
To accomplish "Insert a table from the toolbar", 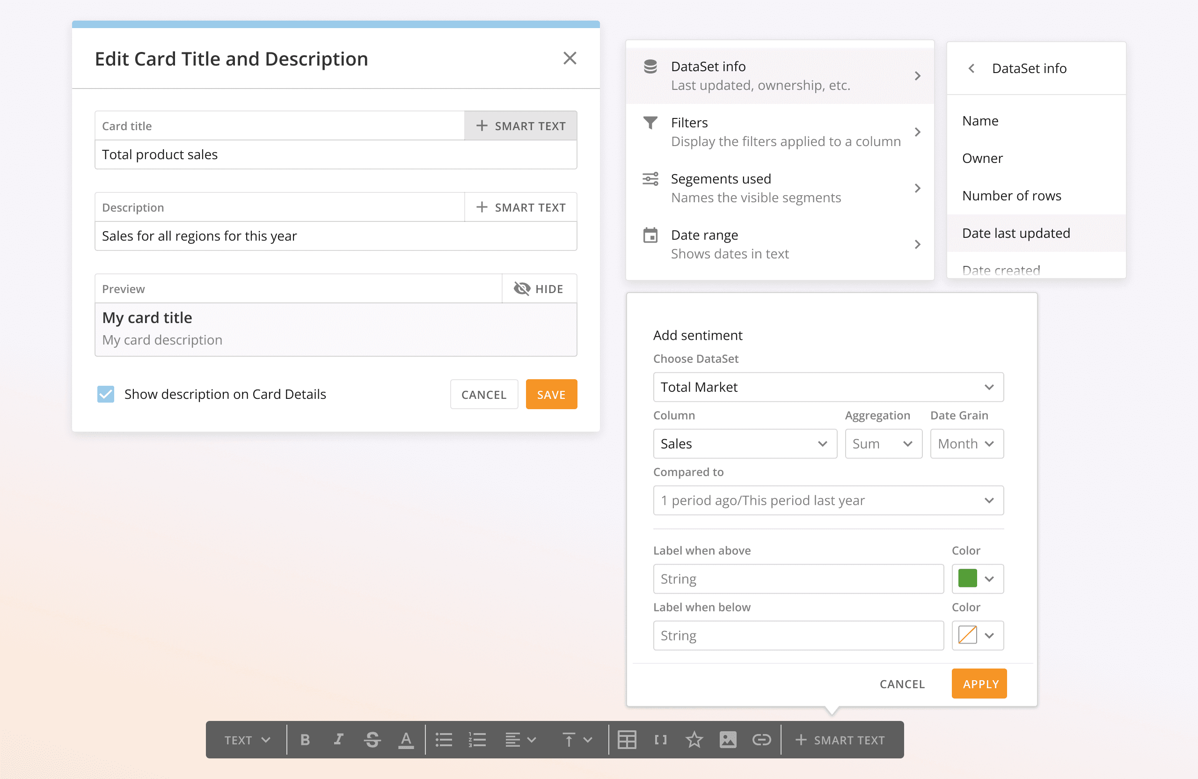I will (x=627, y=739).
